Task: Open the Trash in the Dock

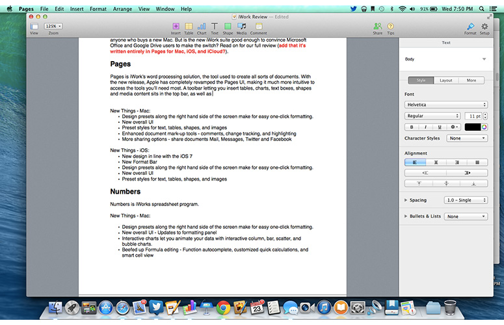Action: (x=450, y=307)
